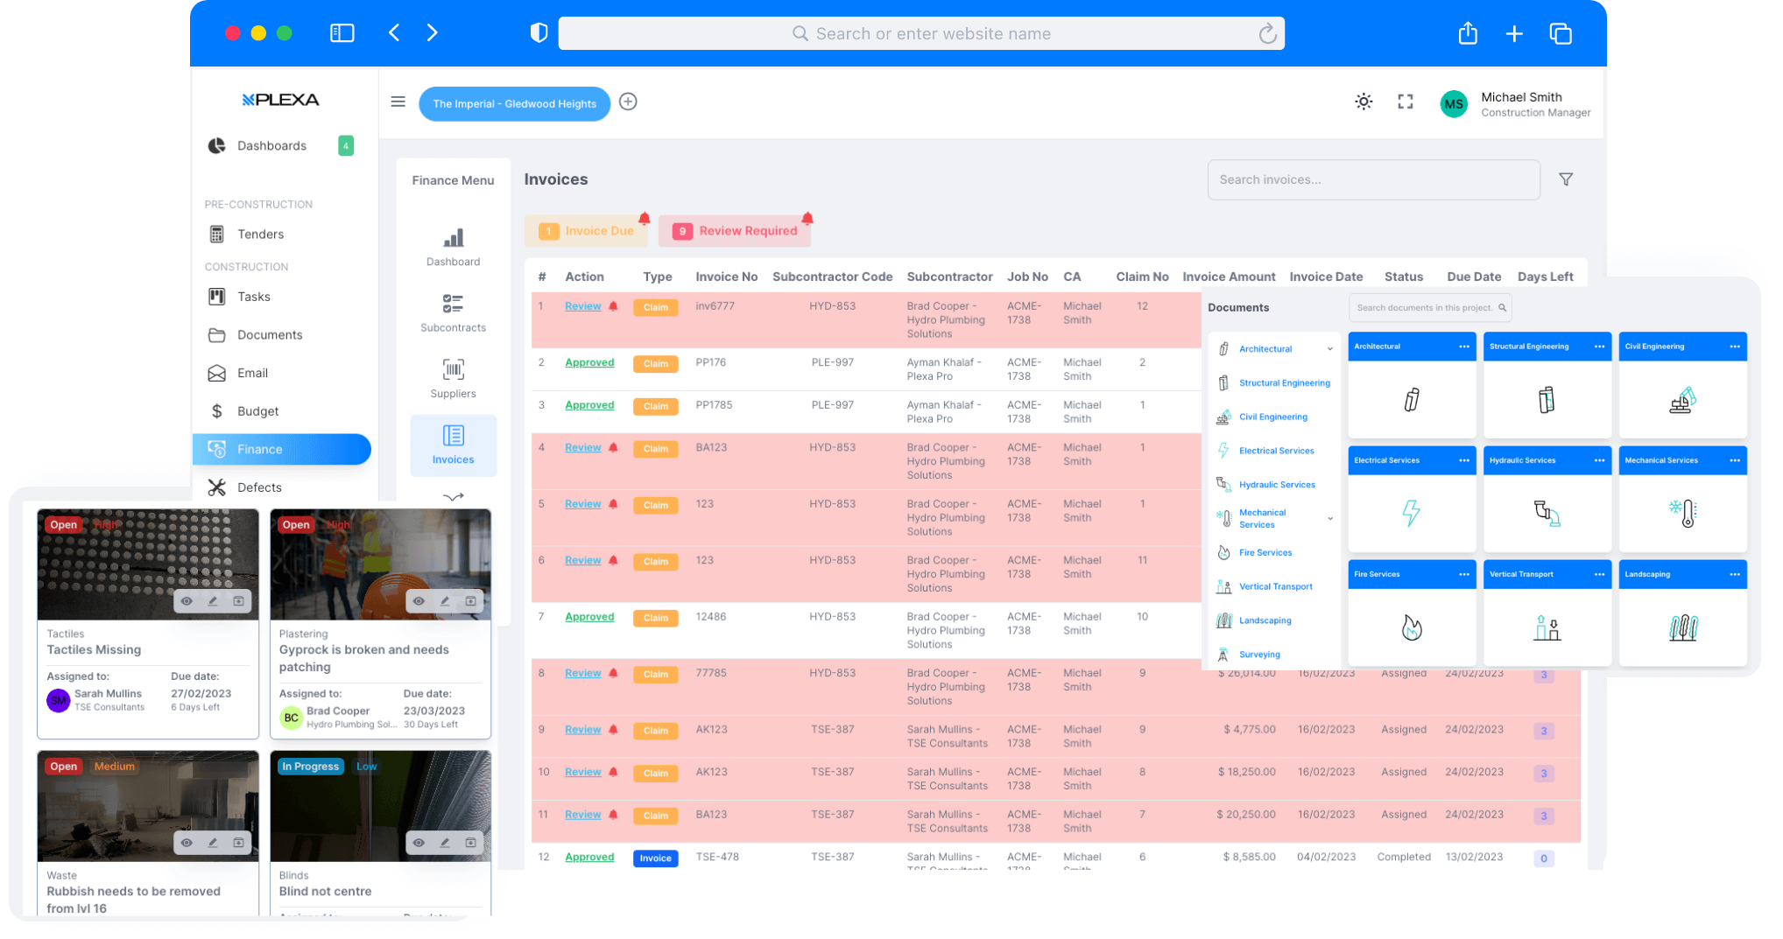
Task: Open options menu on the Architectural card
Action: pos(1462,346)
